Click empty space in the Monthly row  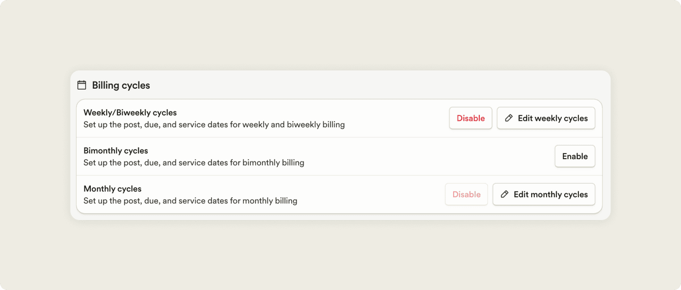[x=370, y=195]
